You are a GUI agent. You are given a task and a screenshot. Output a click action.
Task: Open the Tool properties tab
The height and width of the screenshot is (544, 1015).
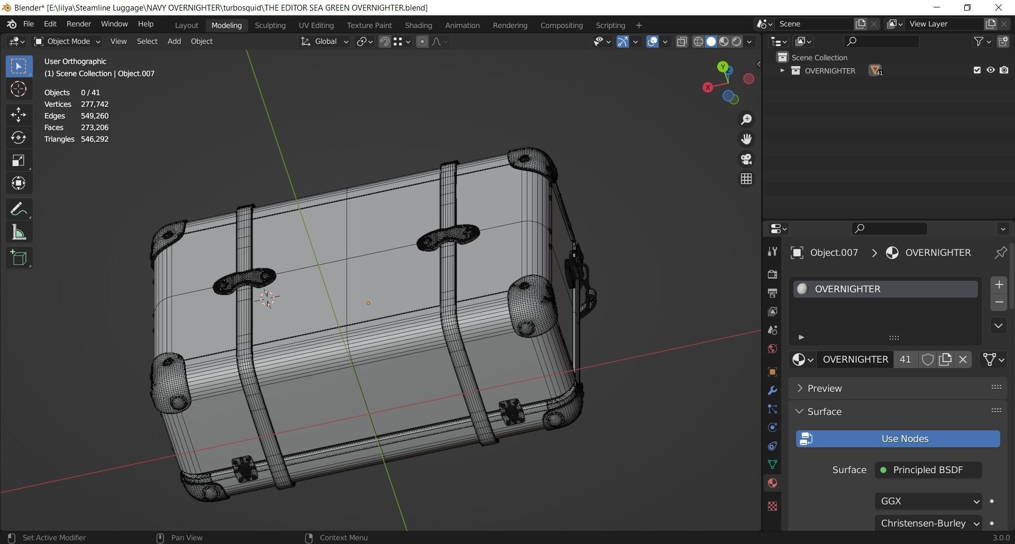click(772, 252)
